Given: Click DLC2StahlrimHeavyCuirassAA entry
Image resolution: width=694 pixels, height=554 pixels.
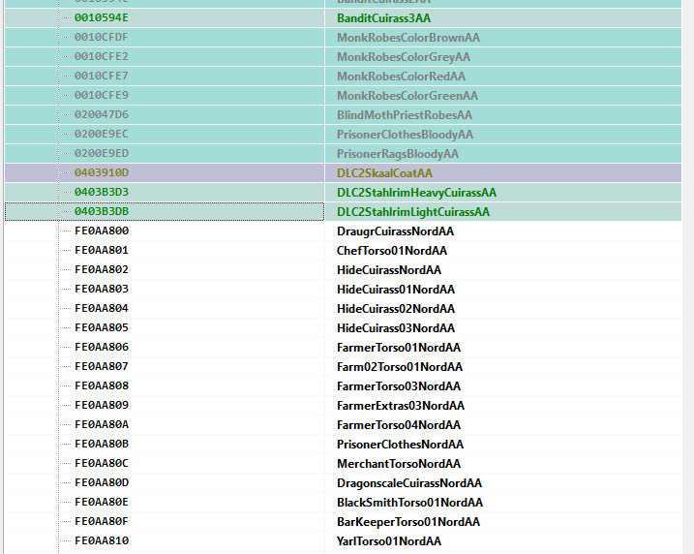Looking at the screenshot, I should pyautogui.click(x=416, y=193).
